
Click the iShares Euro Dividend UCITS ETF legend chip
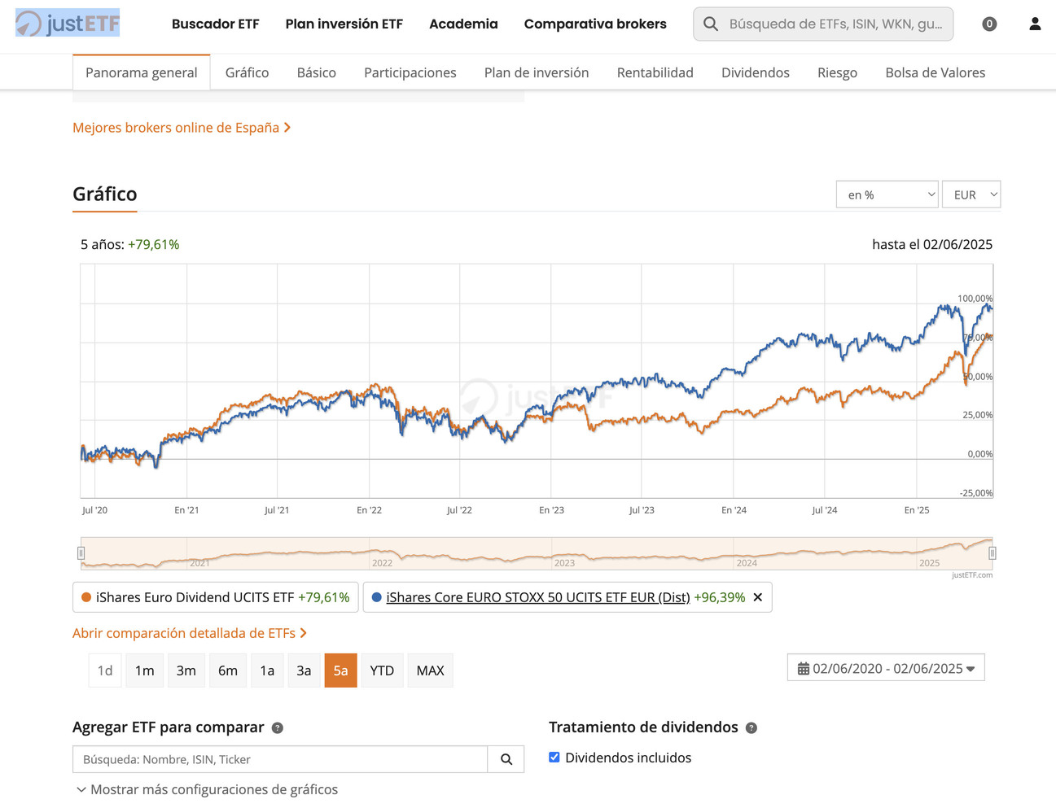[216, 597]
